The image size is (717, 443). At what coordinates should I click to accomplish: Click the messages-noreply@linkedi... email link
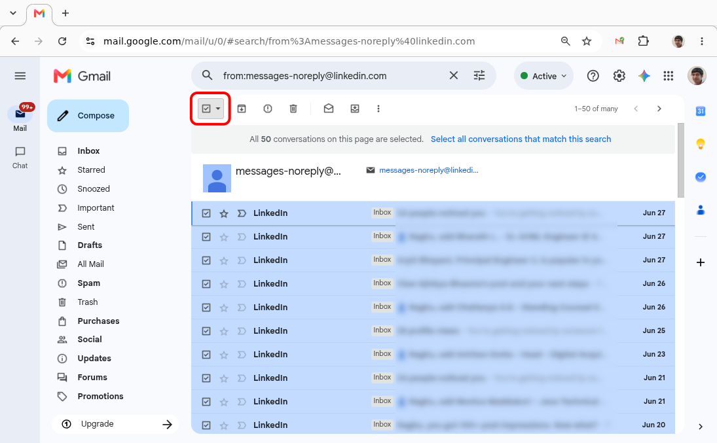[x=428, y=170]
